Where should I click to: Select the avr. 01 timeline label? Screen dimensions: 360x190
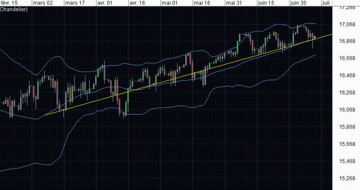point(105,3)
